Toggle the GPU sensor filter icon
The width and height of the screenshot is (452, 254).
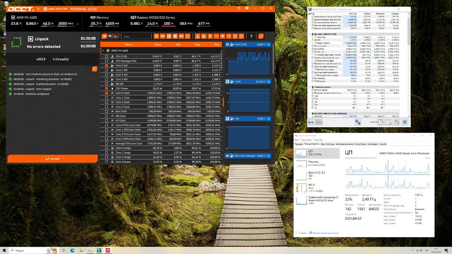163,36
